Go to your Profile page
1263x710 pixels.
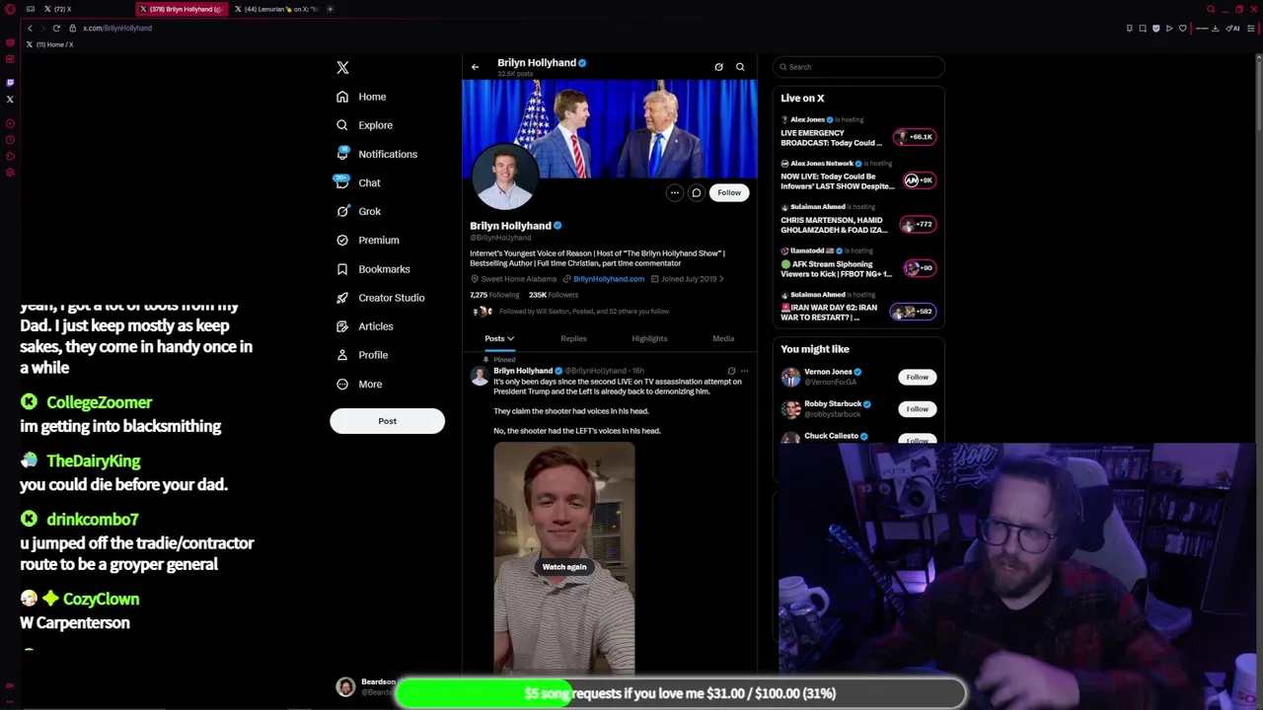362,354
